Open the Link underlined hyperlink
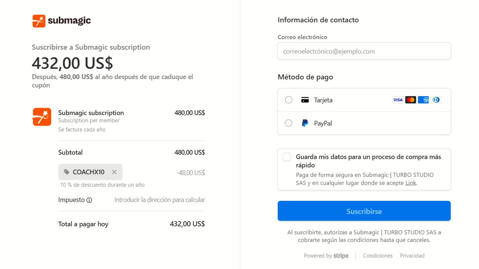The height and width of the screenshot is (269, 479). pyautogui.click(x=411, y=183)
